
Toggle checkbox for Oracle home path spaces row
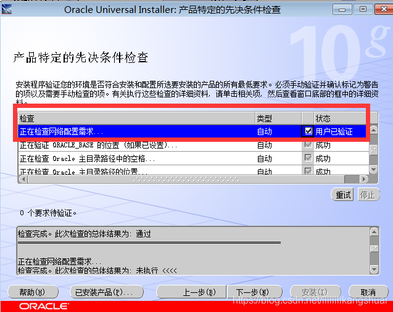click(308, 158)
